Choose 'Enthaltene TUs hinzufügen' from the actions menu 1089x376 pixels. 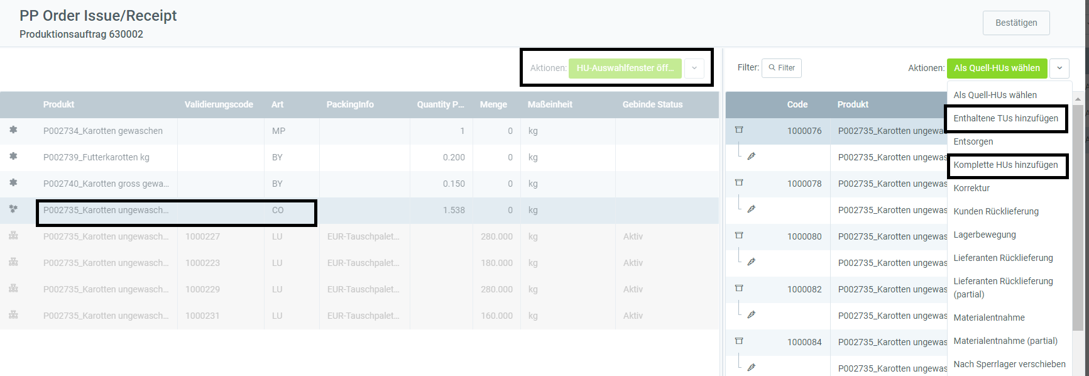point(1005,118)
